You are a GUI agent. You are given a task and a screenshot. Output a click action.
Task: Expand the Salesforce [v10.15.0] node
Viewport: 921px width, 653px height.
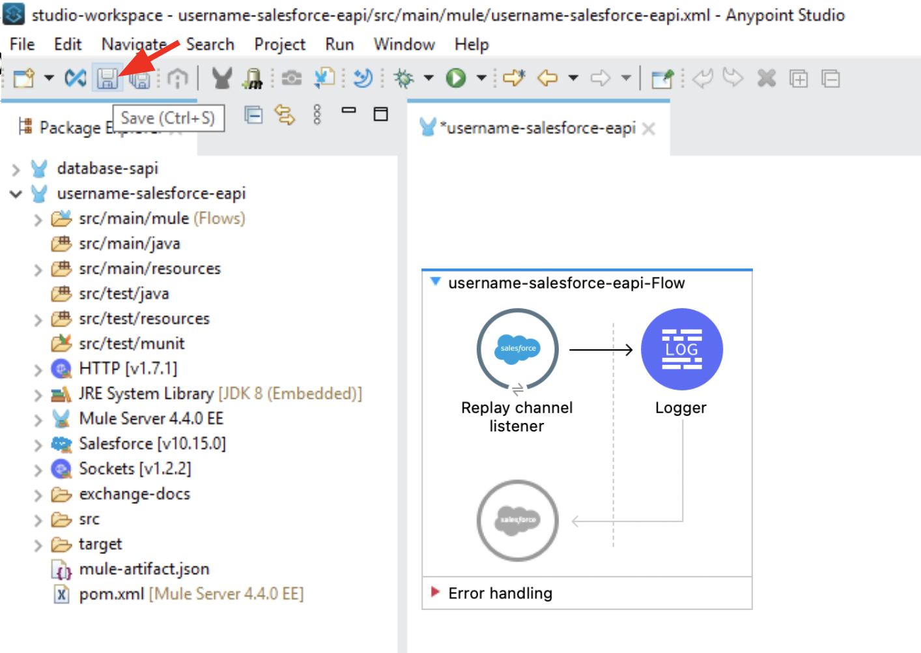point(38,445)
